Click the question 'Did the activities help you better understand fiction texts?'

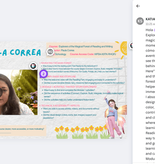pos(69,100)
